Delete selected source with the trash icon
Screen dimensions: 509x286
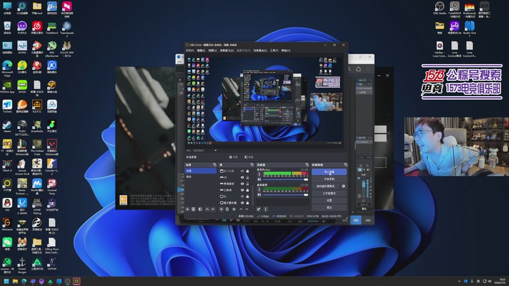(227, 209)
